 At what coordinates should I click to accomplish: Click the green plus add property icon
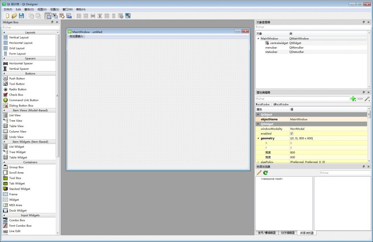coord(353,99)
